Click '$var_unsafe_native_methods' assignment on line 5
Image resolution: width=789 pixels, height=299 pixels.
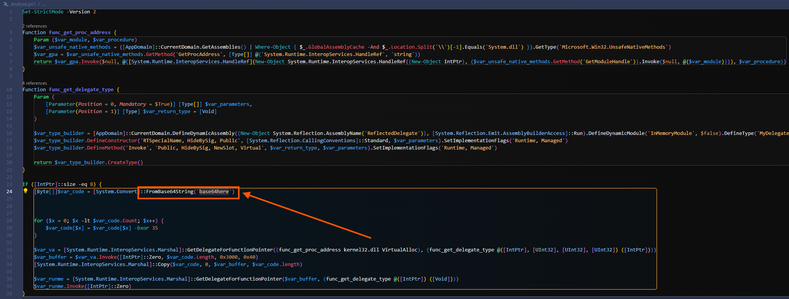pyautogui.click(x=72, y=47)
